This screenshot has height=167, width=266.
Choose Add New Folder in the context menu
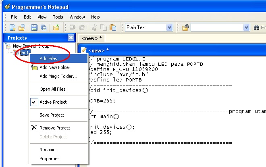[59, 67]
